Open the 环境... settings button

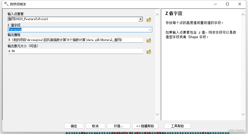(x=119, y=126)
